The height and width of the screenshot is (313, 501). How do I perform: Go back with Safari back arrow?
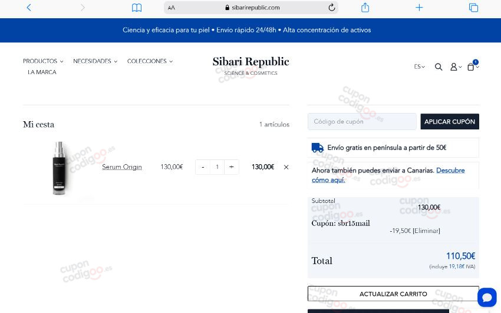point(29,7)
